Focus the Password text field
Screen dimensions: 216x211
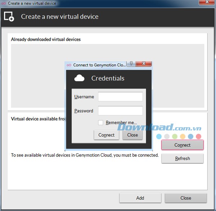(120, 111)
